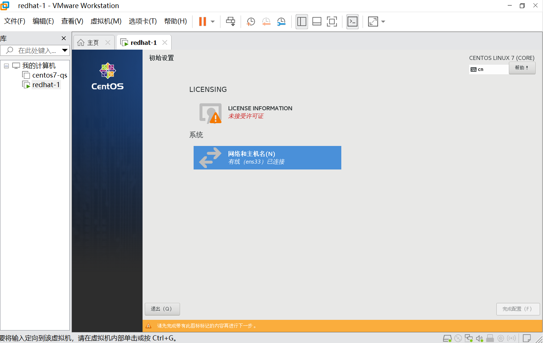Open the 选项卡(T) menu

(x=143, y=21)
